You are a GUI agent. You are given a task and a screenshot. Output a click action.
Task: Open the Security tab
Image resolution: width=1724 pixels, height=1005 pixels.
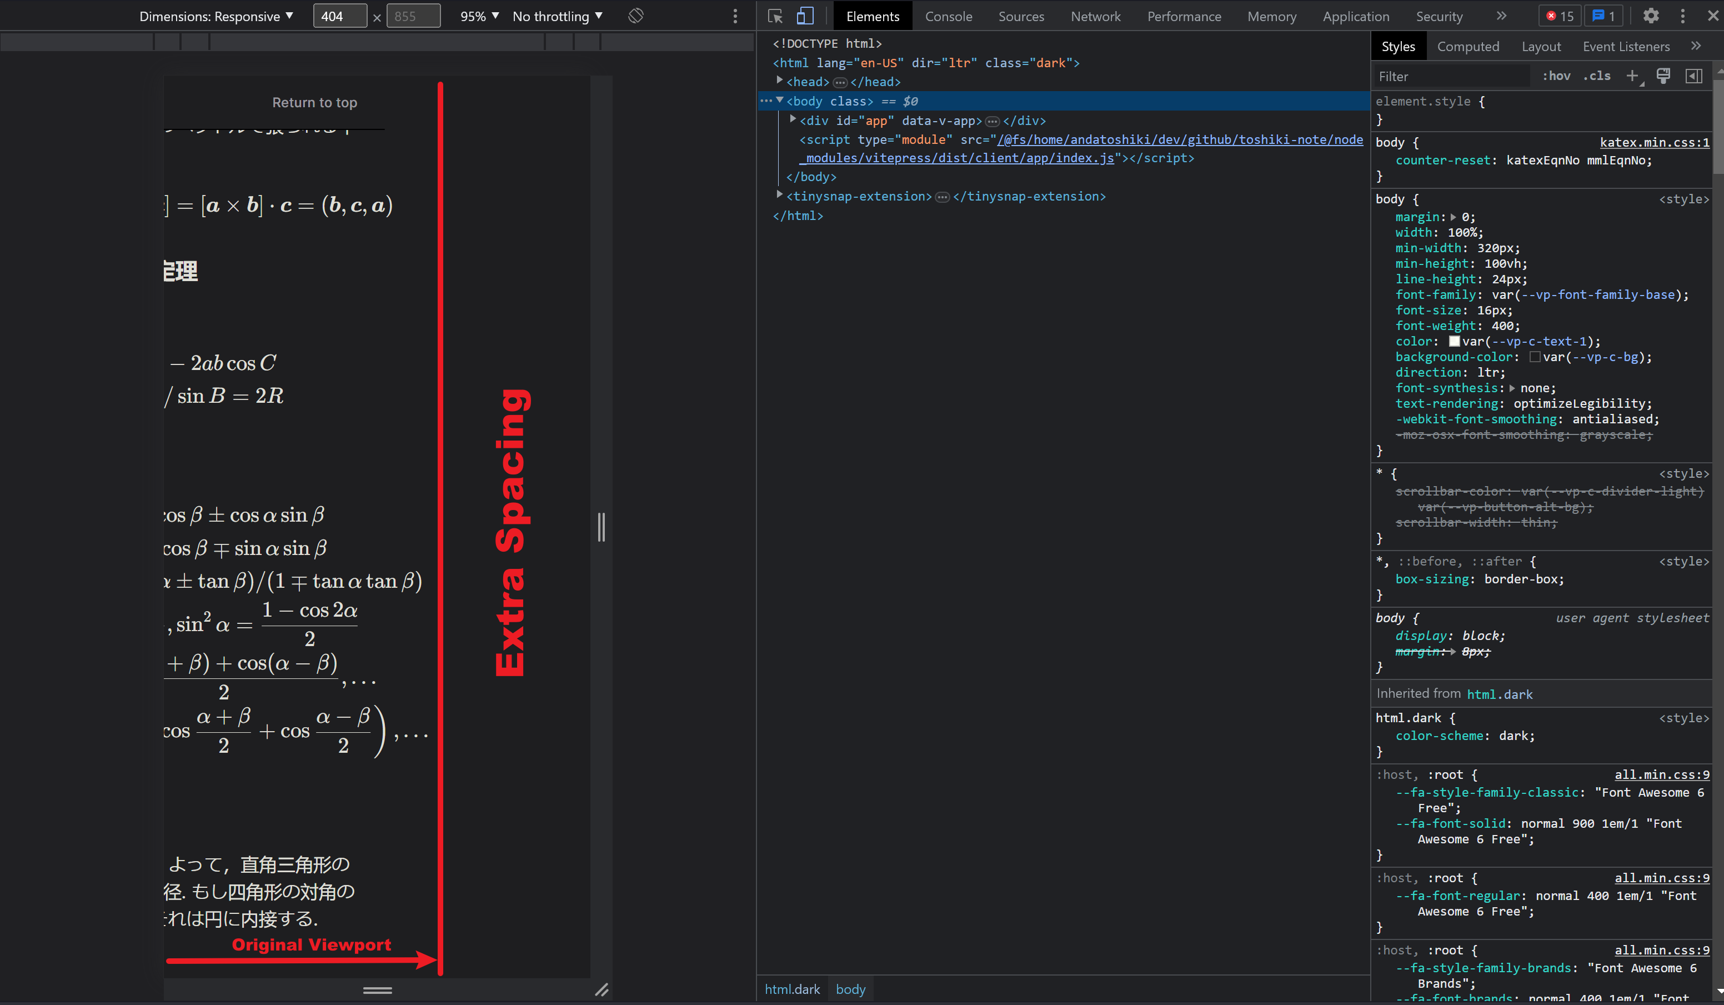click(x=1439, y=16)
